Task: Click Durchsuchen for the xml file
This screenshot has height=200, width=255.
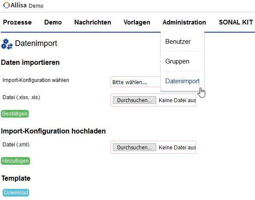Action: click(134, 147)
